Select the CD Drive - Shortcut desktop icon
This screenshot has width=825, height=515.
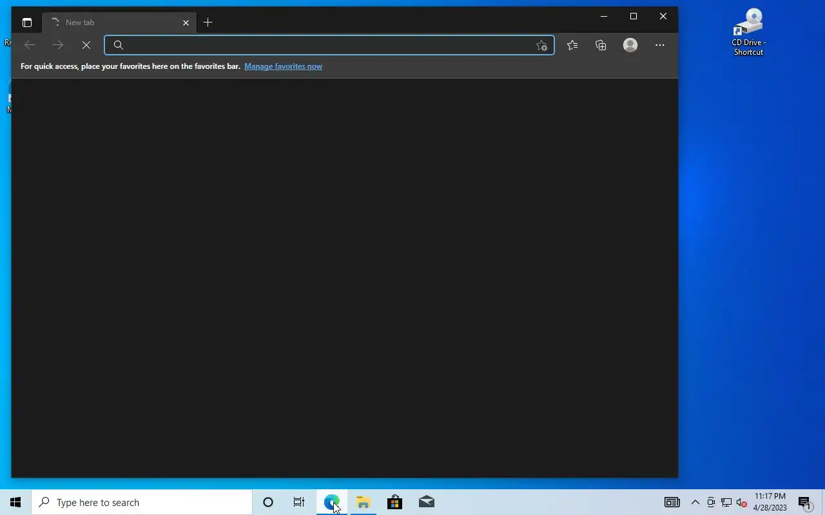748,32
